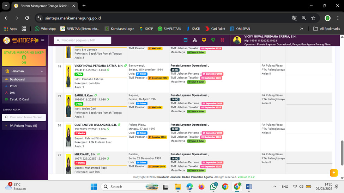
Task: Click yellow scroll-to-top arrow button
Action: tap(334, 173)
